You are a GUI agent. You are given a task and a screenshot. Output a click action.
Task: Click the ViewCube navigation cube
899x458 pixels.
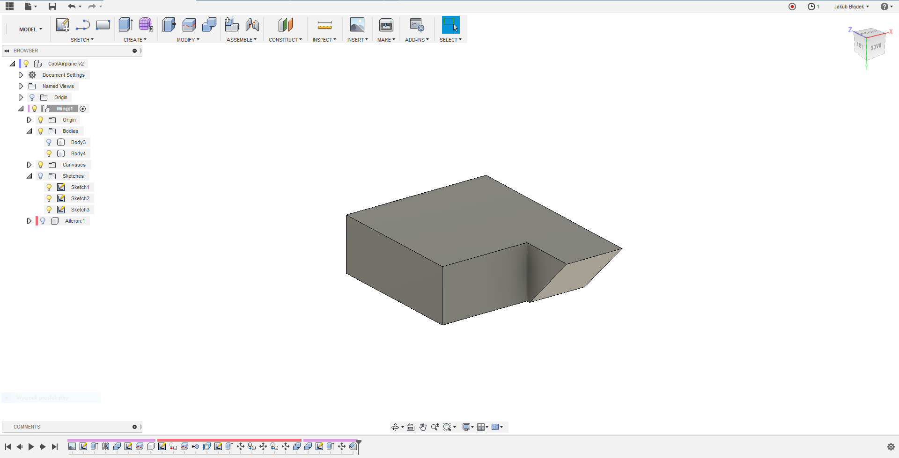tap(870, 45)
